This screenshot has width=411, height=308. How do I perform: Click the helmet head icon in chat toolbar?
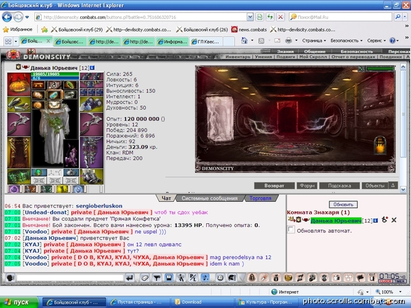(232, 278)
